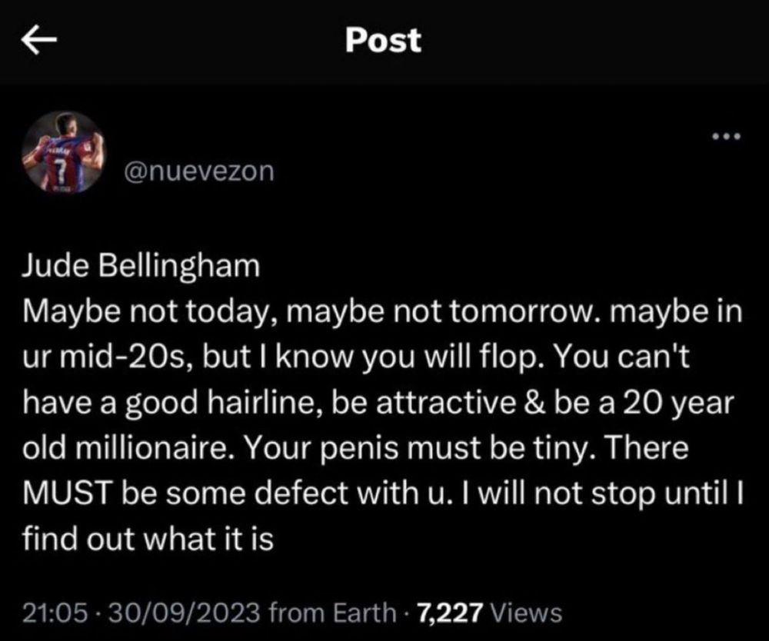Open the @nuevezon profile handle
769x641 pixels.
(199, 171)
